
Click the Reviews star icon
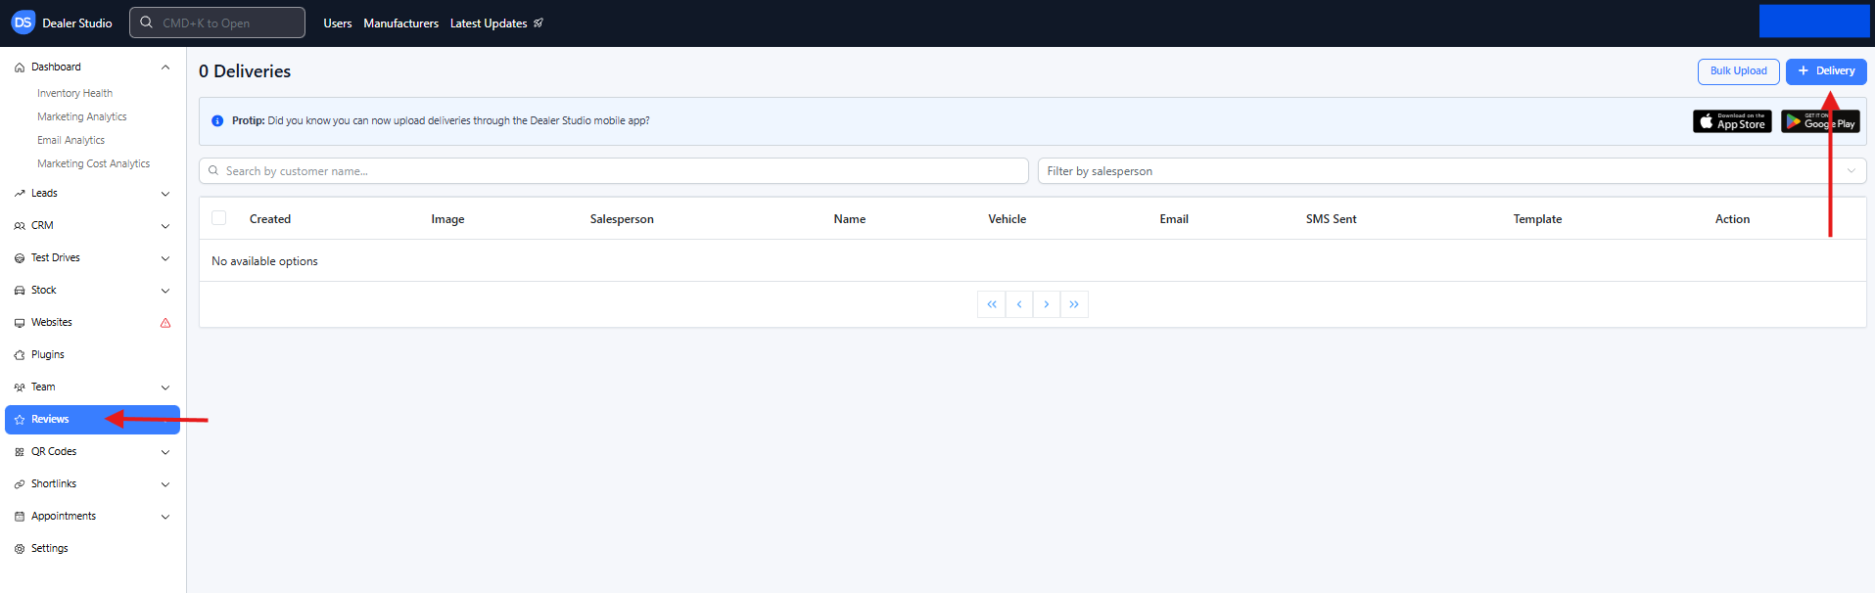[x=20, y=420]
